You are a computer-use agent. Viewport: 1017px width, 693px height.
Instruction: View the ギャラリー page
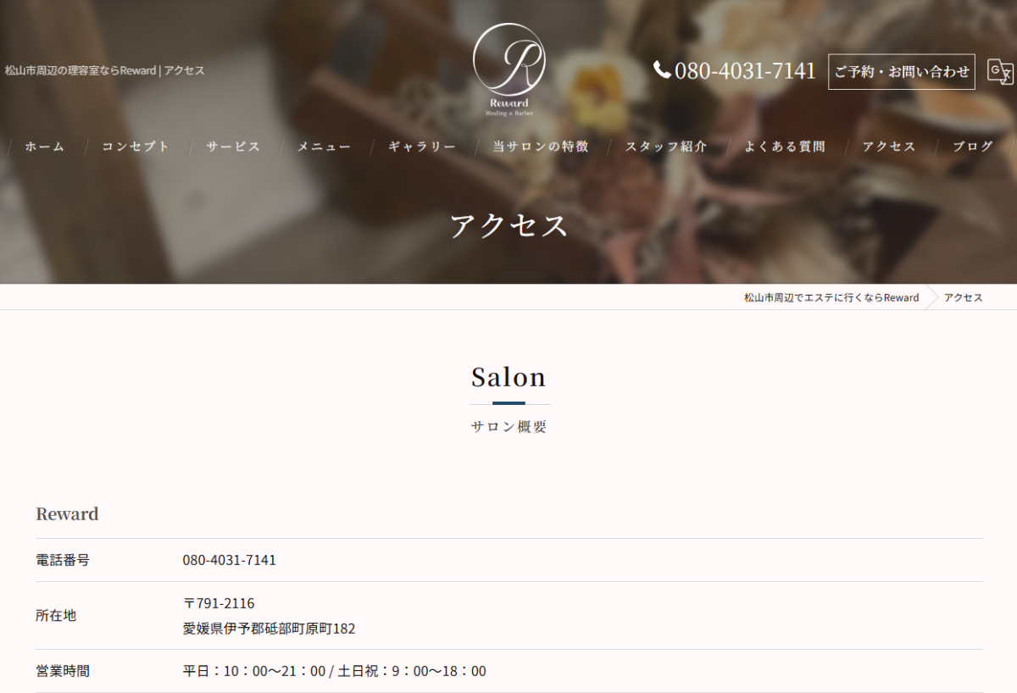tap(422, 147)
